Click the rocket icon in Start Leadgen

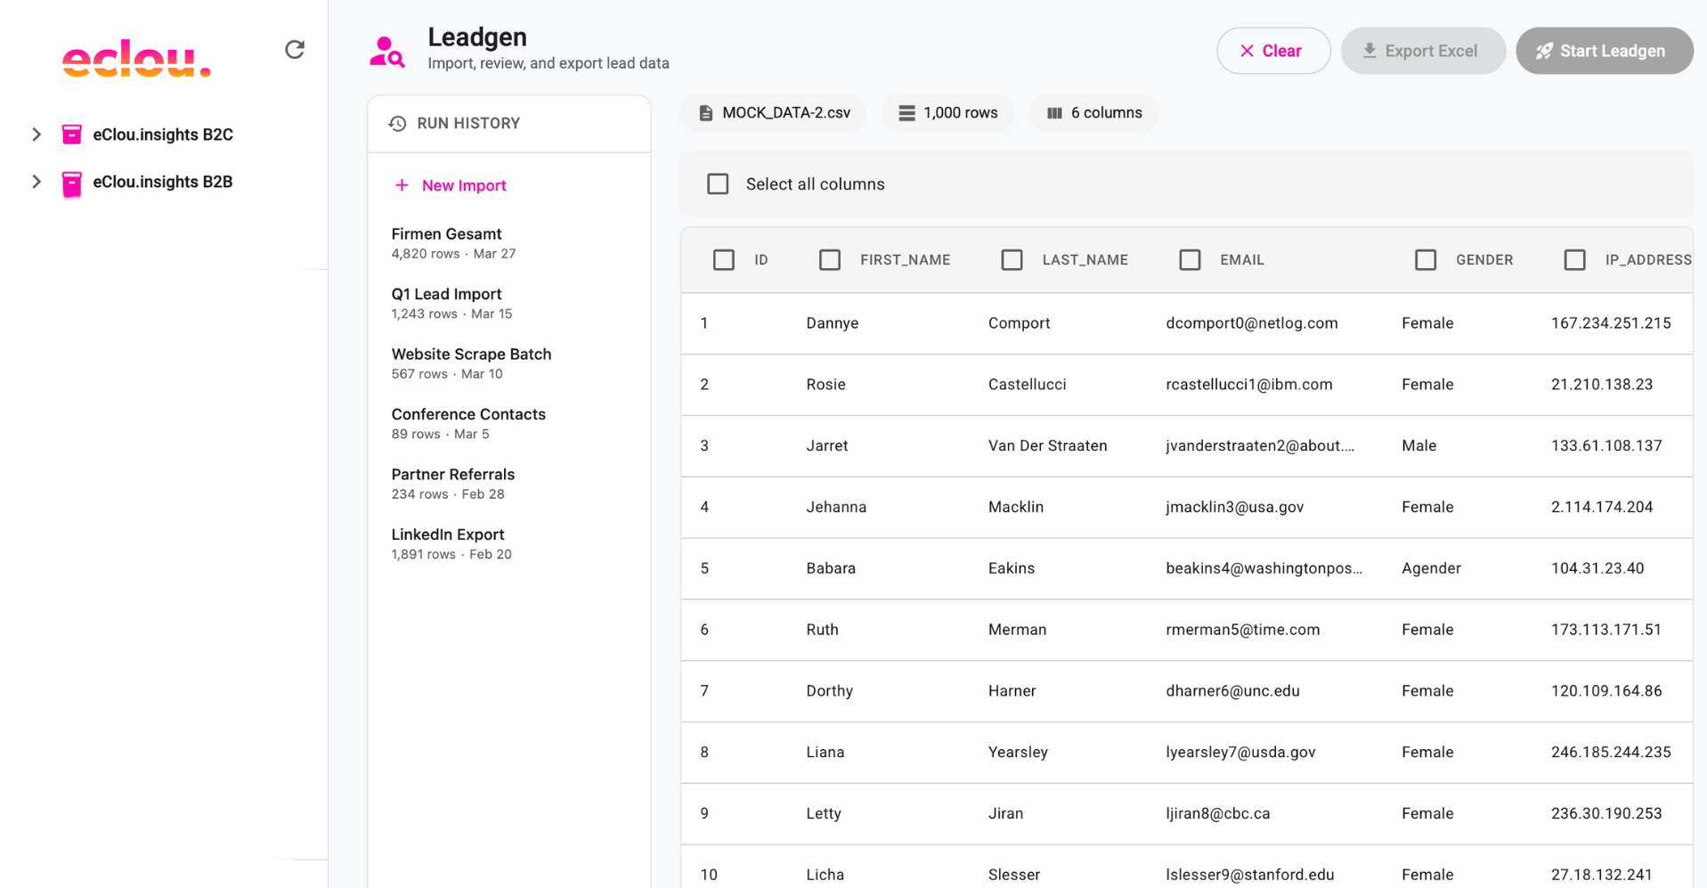click(x=1544, y=51)
